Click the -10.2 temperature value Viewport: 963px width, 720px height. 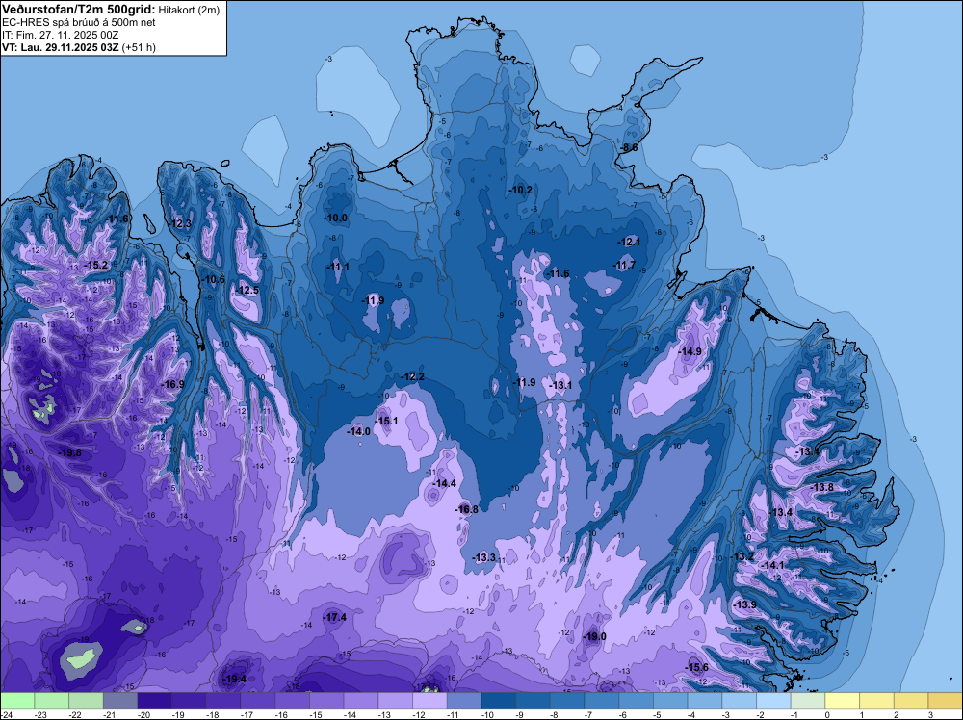pos(521,191)
